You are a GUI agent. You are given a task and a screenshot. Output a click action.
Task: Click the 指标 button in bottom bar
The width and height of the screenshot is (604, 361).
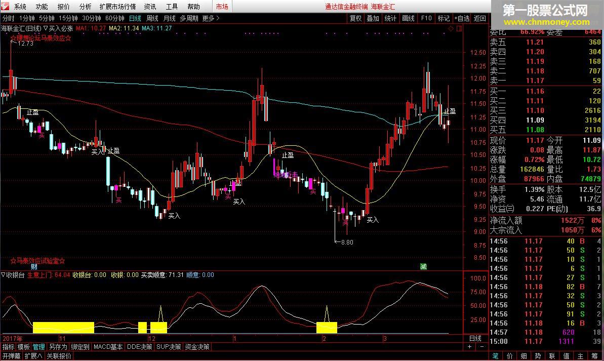pyautogui.click(x=8, y=347)
